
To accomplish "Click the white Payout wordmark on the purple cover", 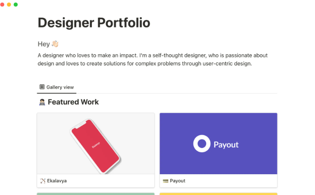I will tap(226, 145).
